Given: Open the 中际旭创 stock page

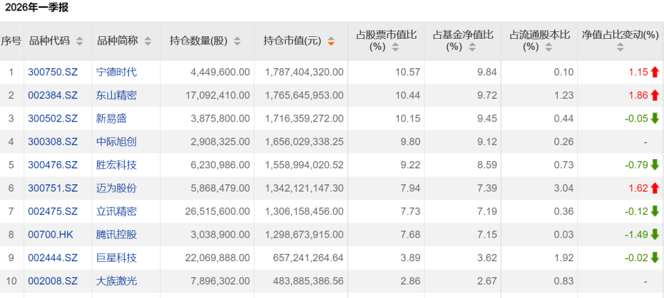Looking at the screenshot, I should (x=116, y=142).
